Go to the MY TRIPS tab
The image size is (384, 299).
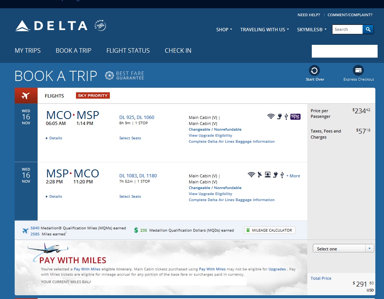27,50
